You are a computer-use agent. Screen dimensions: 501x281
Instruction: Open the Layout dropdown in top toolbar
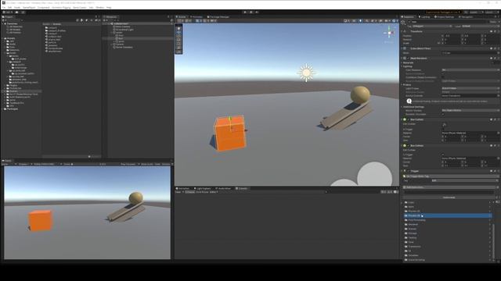(x=492, y=12)
